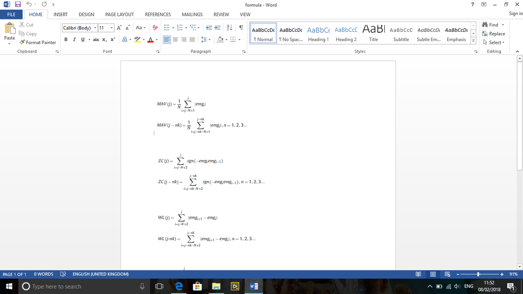Switch to Read Mode view
The width and height of the screenshot is (523, 294).
pyautogui.click(x=418, y=274)
